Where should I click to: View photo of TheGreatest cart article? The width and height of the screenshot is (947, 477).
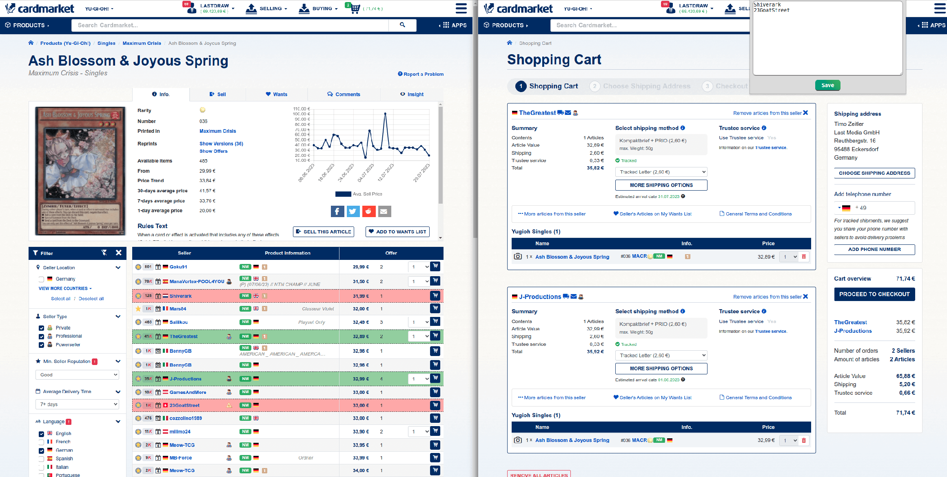518,257
